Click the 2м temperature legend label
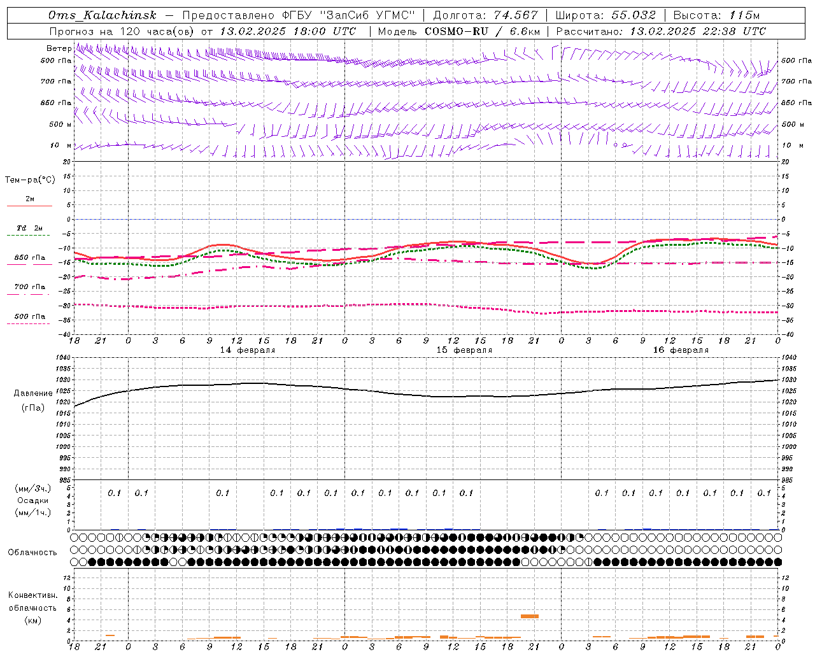 pos(30,199)
